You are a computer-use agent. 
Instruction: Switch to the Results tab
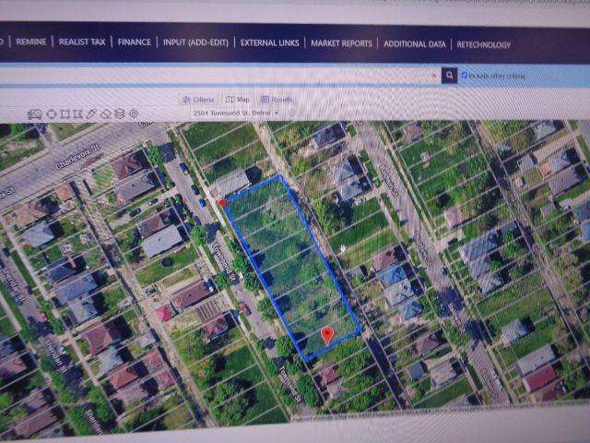coord(277,99)
